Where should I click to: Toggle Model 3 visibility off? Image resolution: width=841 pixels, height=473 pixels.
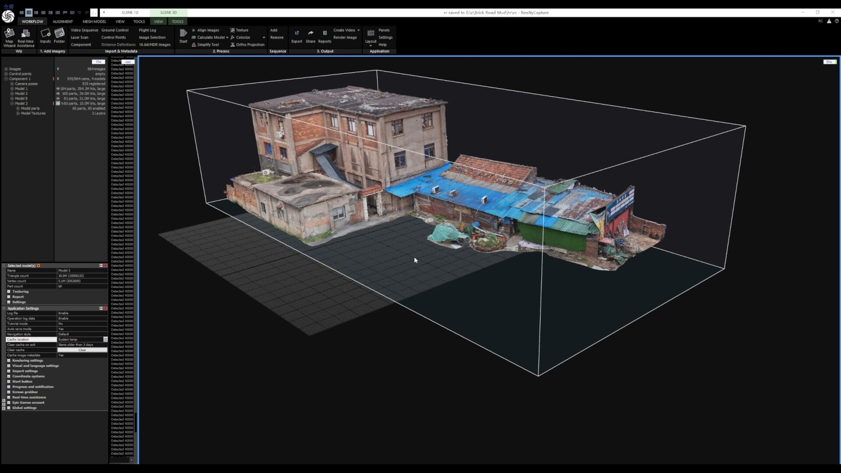pyautogui.click(x=58, y=103)
